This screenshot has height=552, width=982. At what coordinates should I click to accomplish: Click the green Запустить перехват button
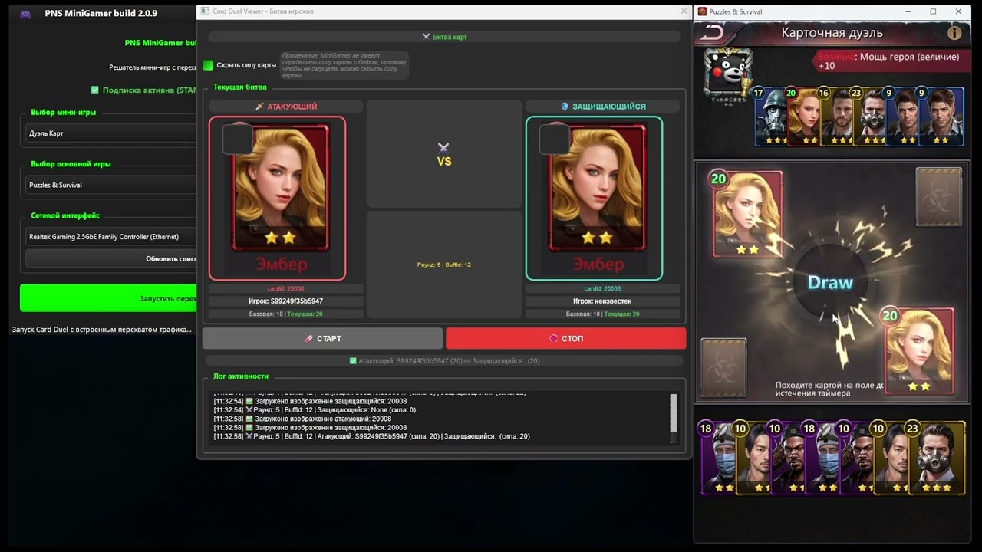point(108,297)
